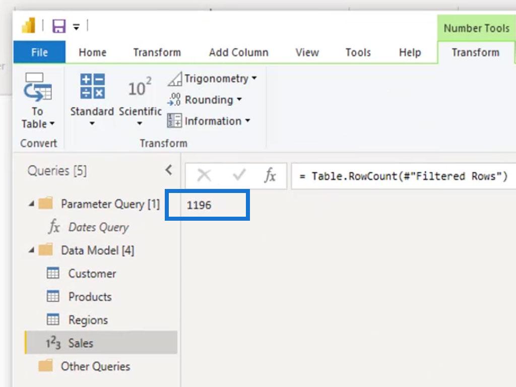Collapse the Data Model folder
516x387 pixels.
coord(31,250)
